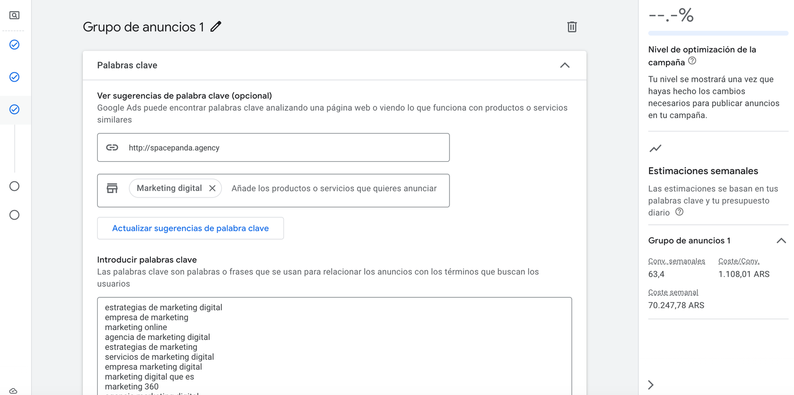Click the pencil icon to rename Grupo de anuncios 1
The image size is (794, 395).
click(215, 27)
